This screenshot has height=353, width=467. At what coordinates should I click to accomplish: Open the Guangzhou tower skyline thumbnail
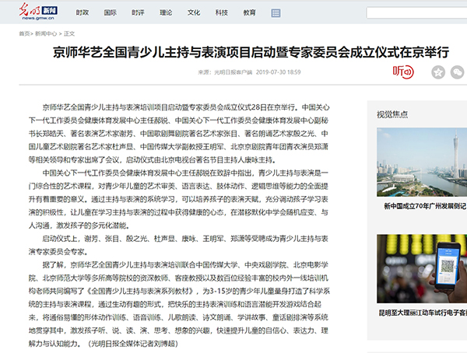pos(422,162)
